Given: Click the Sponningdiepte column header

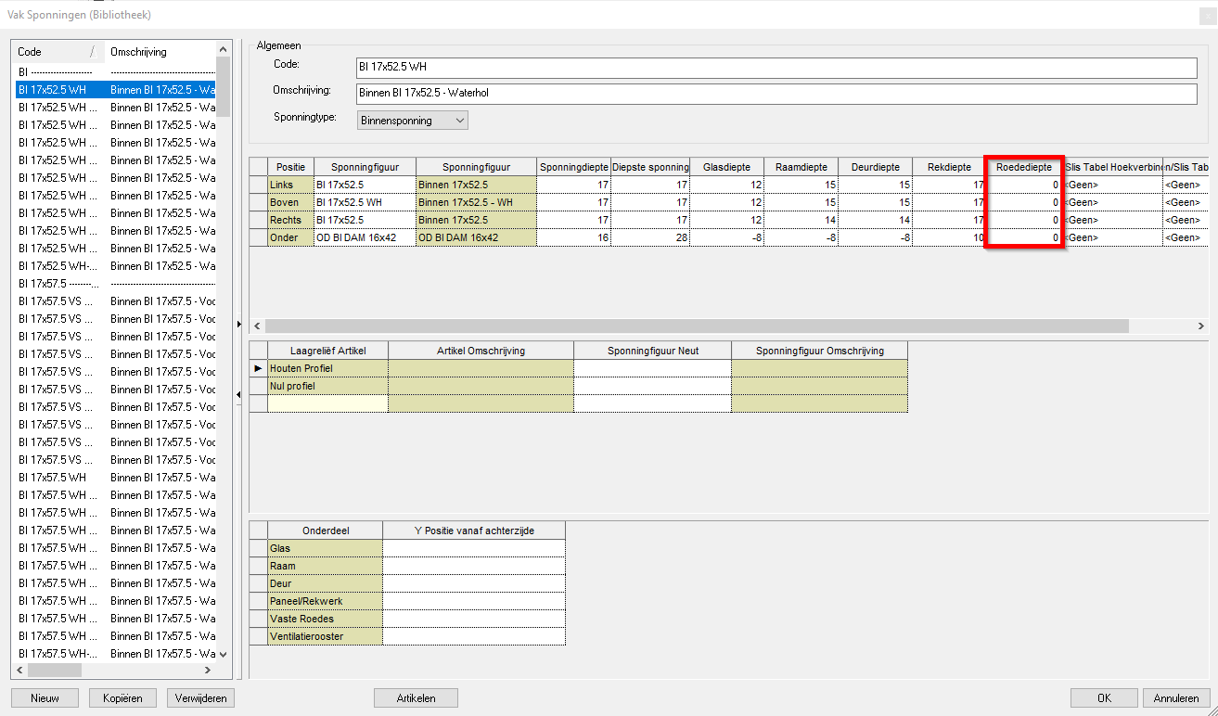Looking at the screenshot, I should [x=574, y=167].
